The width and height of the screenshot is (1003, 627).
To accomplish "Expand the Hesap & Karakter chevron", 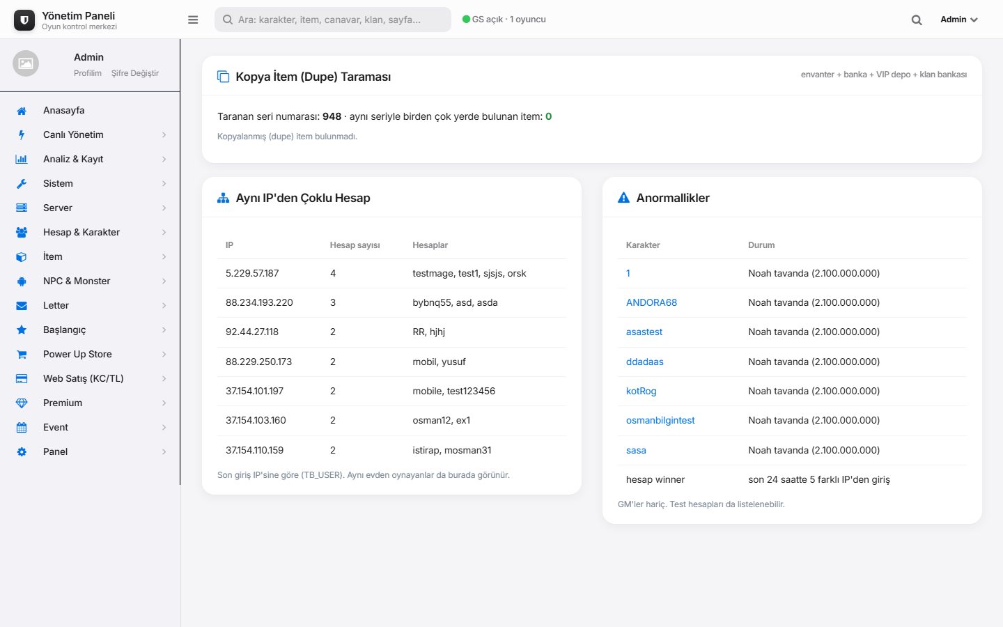I will pos(164,233).
